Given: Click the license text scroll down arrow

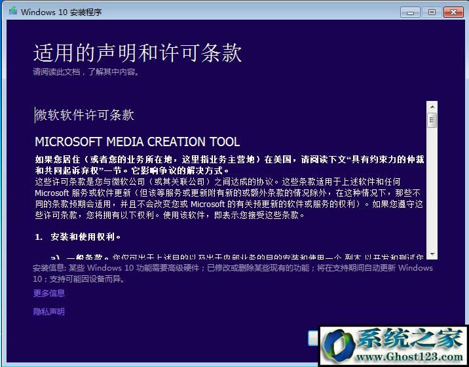Looking at the screenshot, I should tap(432, 254).
